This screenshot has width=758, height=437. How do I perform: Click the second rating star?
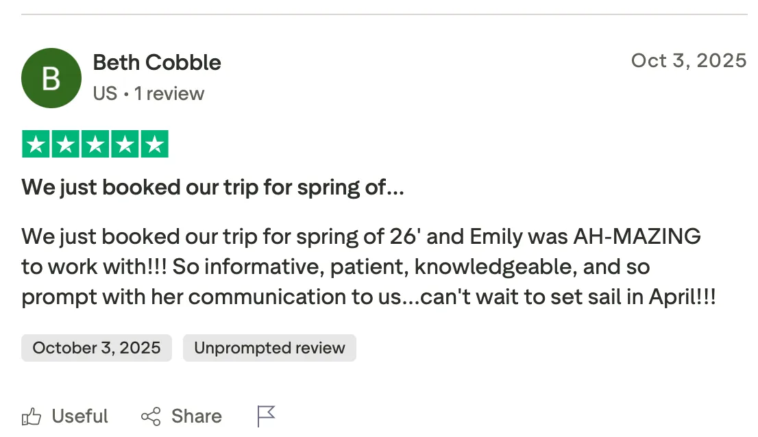tap(65, 145)
